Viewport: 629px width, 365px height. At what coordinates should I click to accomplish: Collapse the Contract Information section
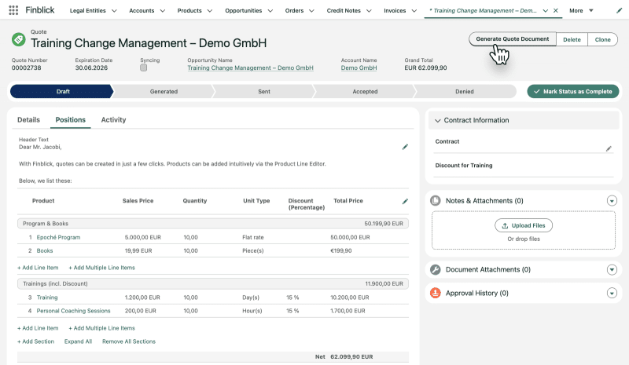(x=438, y=121)
